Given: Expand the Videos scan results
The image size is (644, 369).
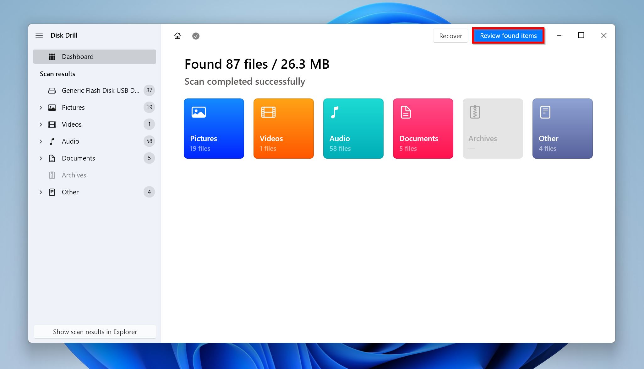Looking at the screenshot, I should pyautogui.click(x=40, y=124).
